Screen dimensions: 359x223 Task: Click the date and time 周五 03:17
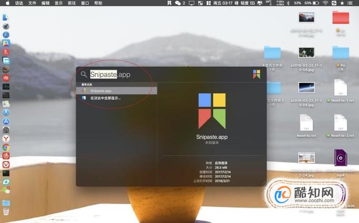coord(223,3)
